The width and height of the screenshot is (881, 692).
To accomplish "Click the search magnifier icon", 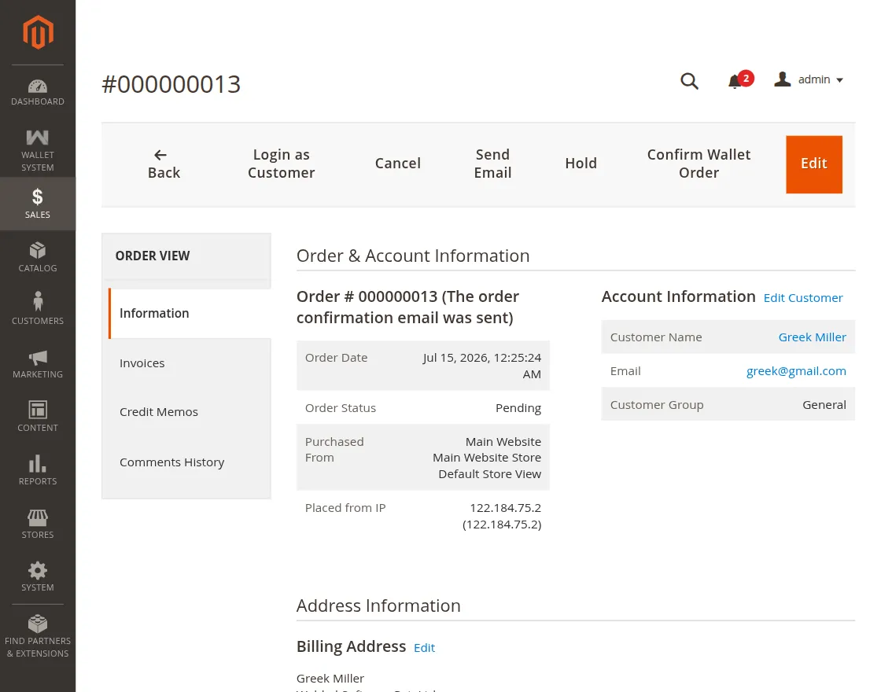I will (x=689, y=81).
